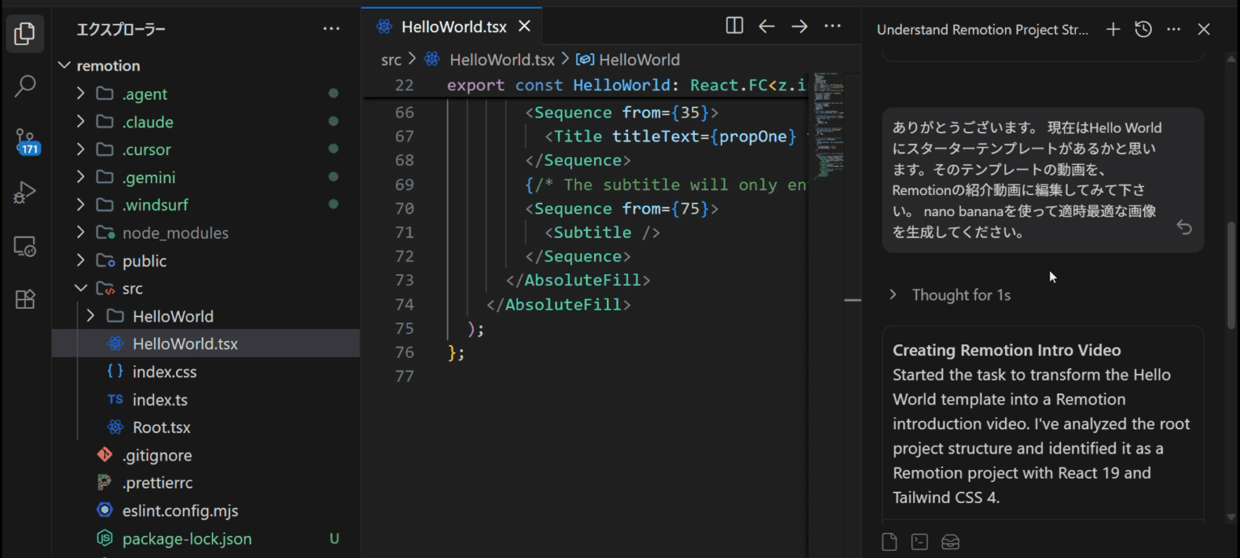
Task: Split the editor using the split icon
Action: click(734, 26)
